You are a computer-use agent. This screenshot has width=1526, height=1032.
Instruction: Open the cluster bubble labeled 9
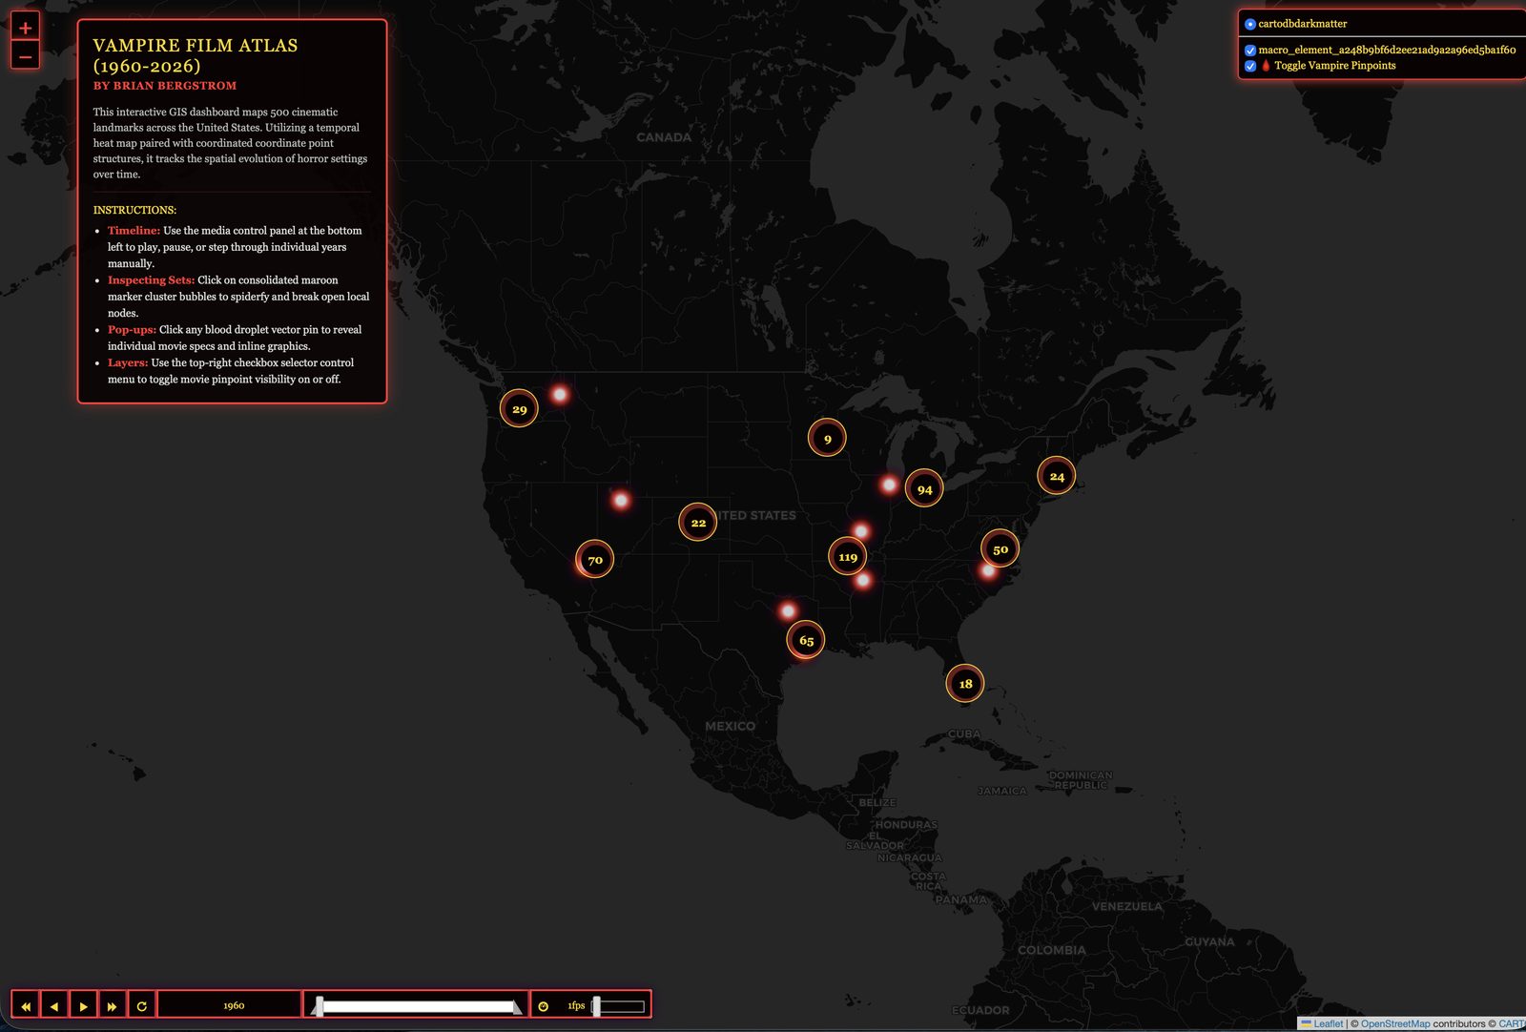click(x=827, y=439)
